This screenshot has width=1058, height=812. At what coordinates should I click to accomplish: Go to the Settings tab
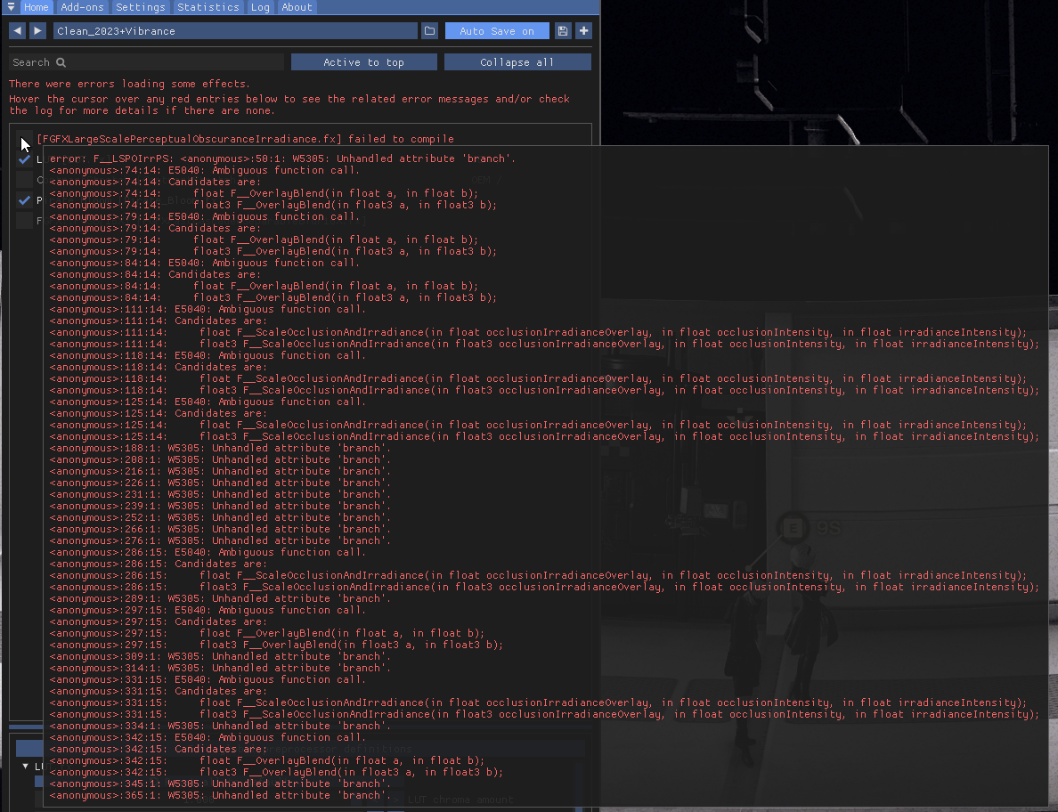[141, 7]
